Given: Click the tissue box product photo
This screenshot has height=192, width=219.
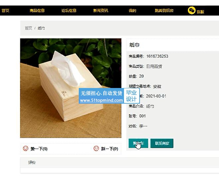Looking at the screenshot, I should point(71,88).
